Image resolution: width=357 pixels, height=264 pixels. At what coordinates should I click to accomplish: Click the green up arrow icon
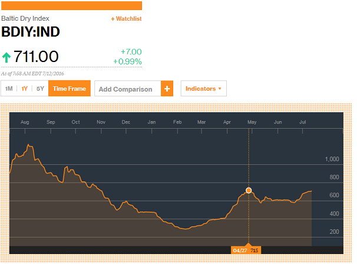[x=6, y=57]
